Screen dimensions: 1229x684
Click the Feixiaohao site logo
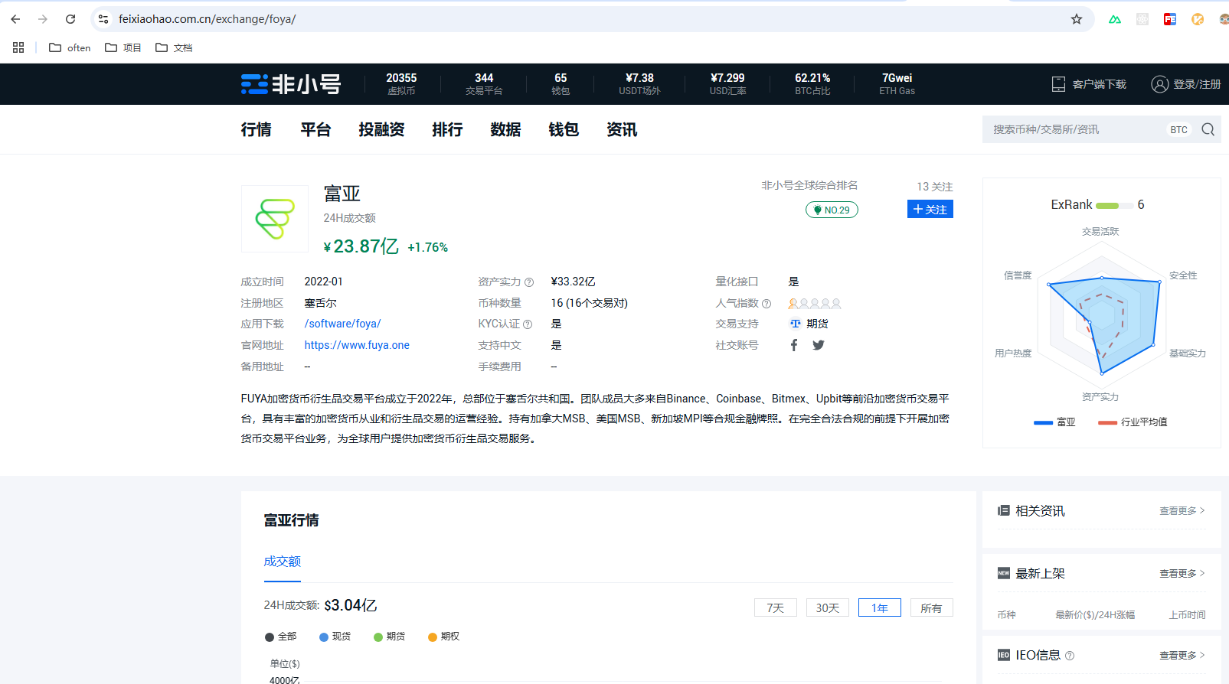pyautogui.click(x=291, y=84)
